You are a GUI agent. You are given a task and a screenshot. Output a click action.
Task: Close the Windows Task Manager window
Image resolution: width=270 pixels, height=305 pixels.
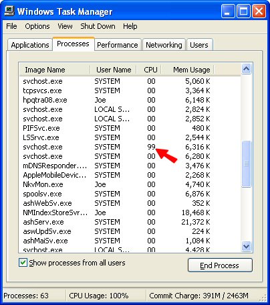pos(259,11)
